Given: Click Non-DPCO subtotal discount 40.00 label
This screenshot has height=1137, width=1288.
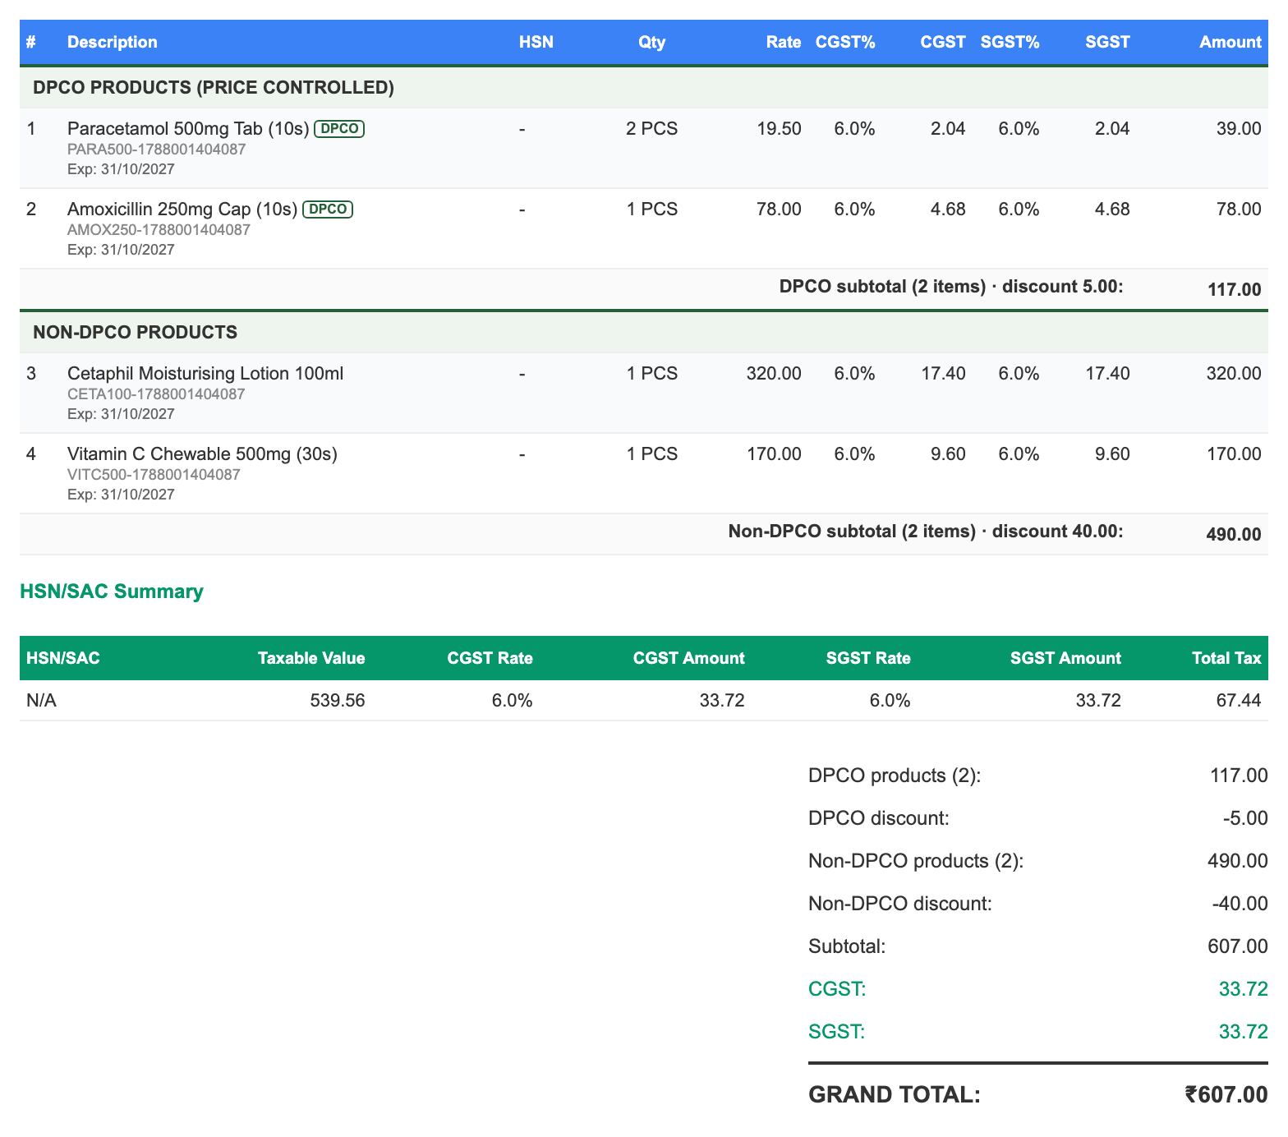Looking at the screenshot, I should 926,531.
